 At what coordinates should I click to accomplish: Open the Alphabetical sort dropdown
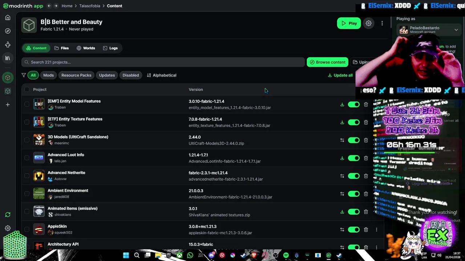(162, 75)
